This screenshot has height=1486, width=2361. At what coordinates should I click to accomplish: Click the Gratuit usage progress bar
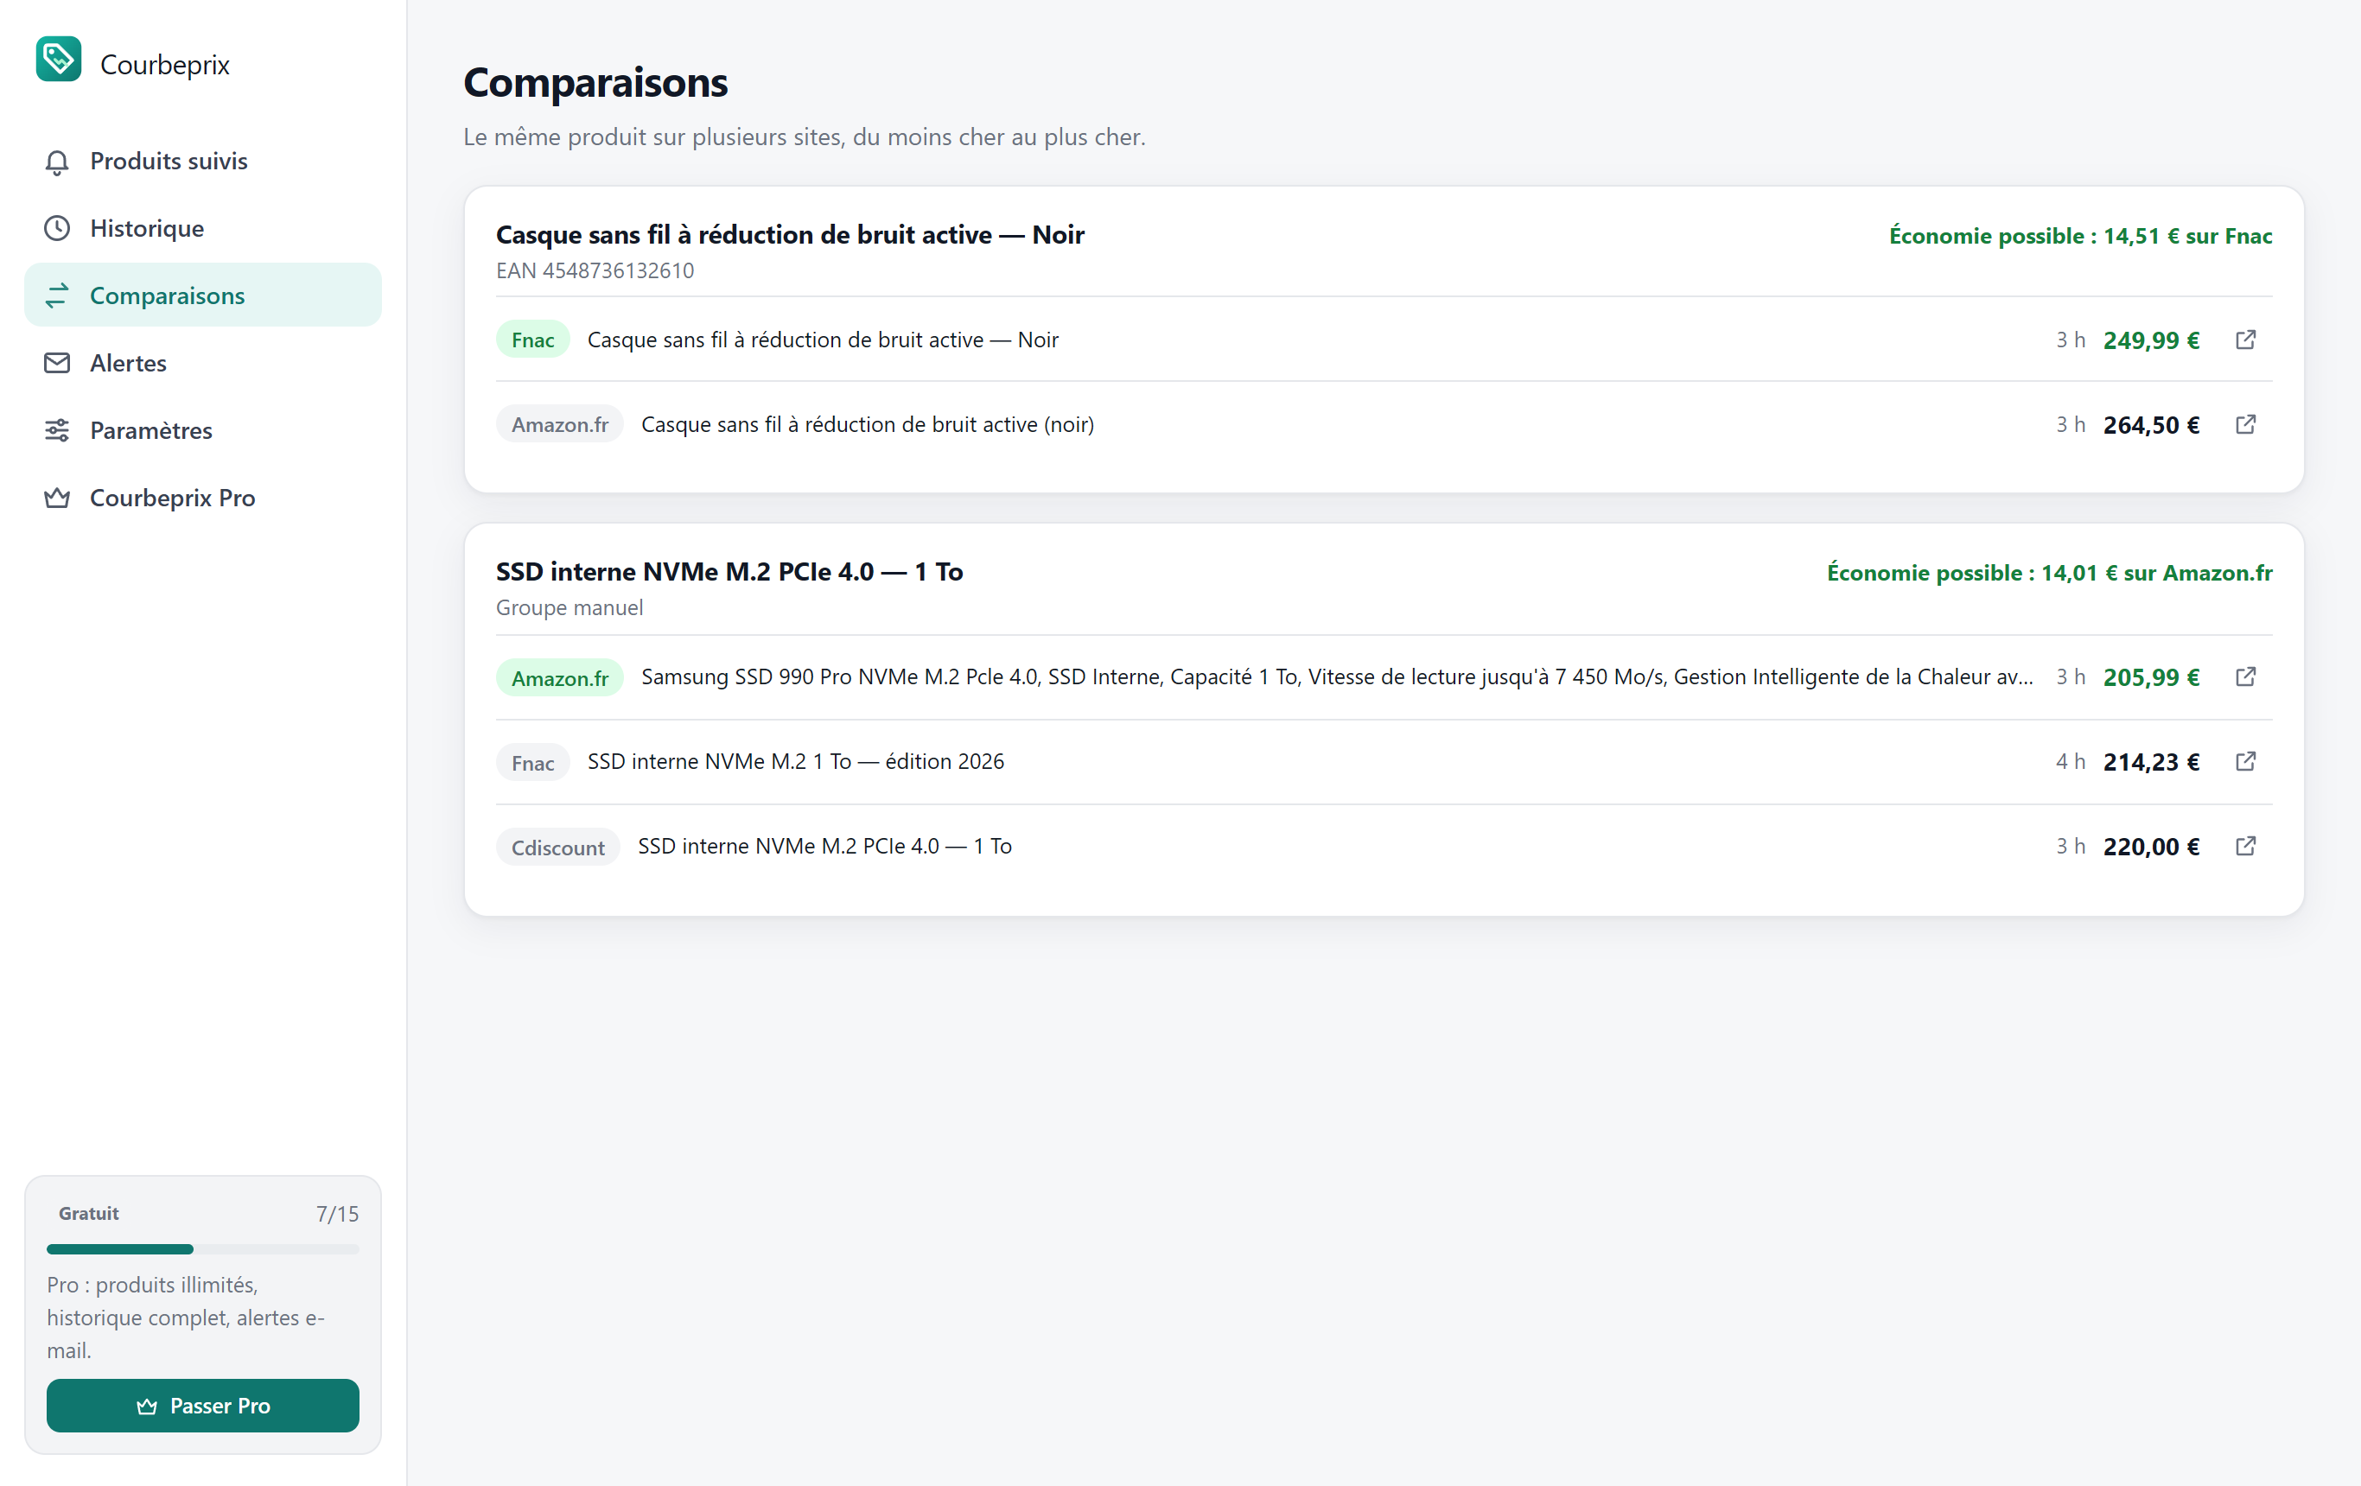[x=203, y=1248]
